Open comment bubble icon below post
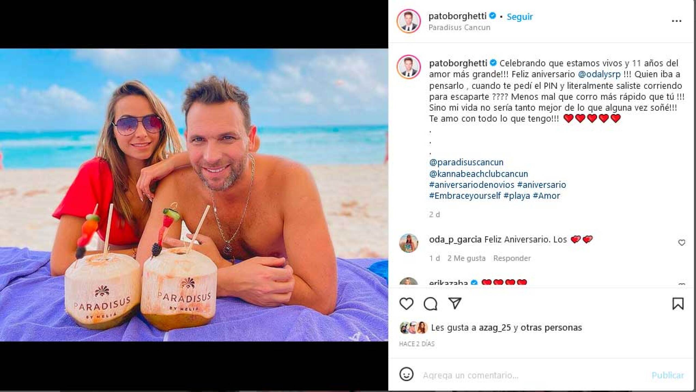696x392 pixels. [430, 304]
